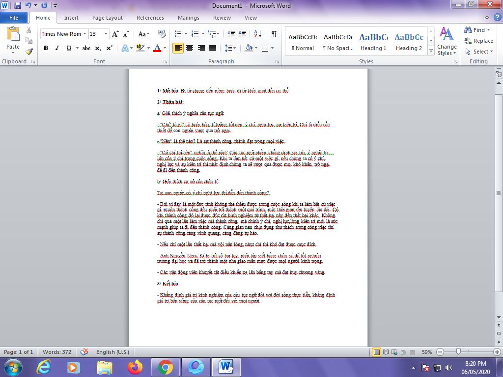503x377 pixels.
Task: Click the Change Styles button
Action: coord(447,41)
